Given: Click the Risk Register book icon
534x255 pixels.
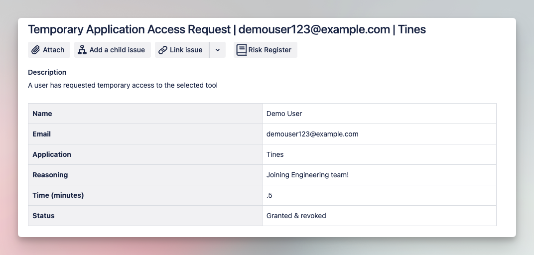Looking at the screenshot, I should 242,50.
